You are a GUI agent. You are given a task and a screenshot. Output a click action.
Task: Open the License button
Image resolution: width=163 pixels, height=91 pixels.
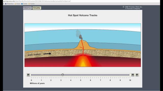pos(27,8)
